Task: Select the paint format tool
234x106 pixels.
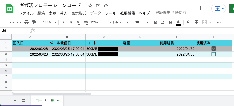Action: 34,22
